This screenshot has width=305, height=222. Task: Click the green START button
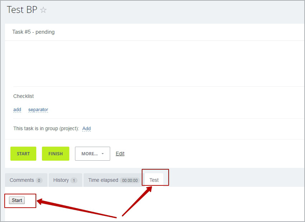pyautogui.click(x=23, y=153)
